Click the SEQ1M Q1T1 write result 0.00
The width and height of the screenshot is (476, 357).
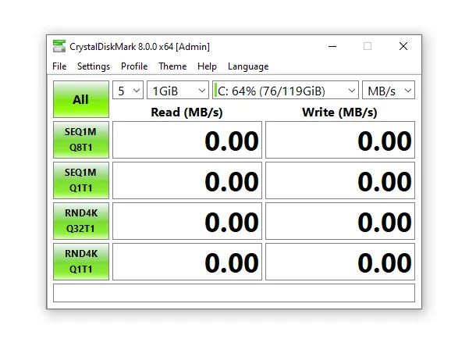pos(340,180)
